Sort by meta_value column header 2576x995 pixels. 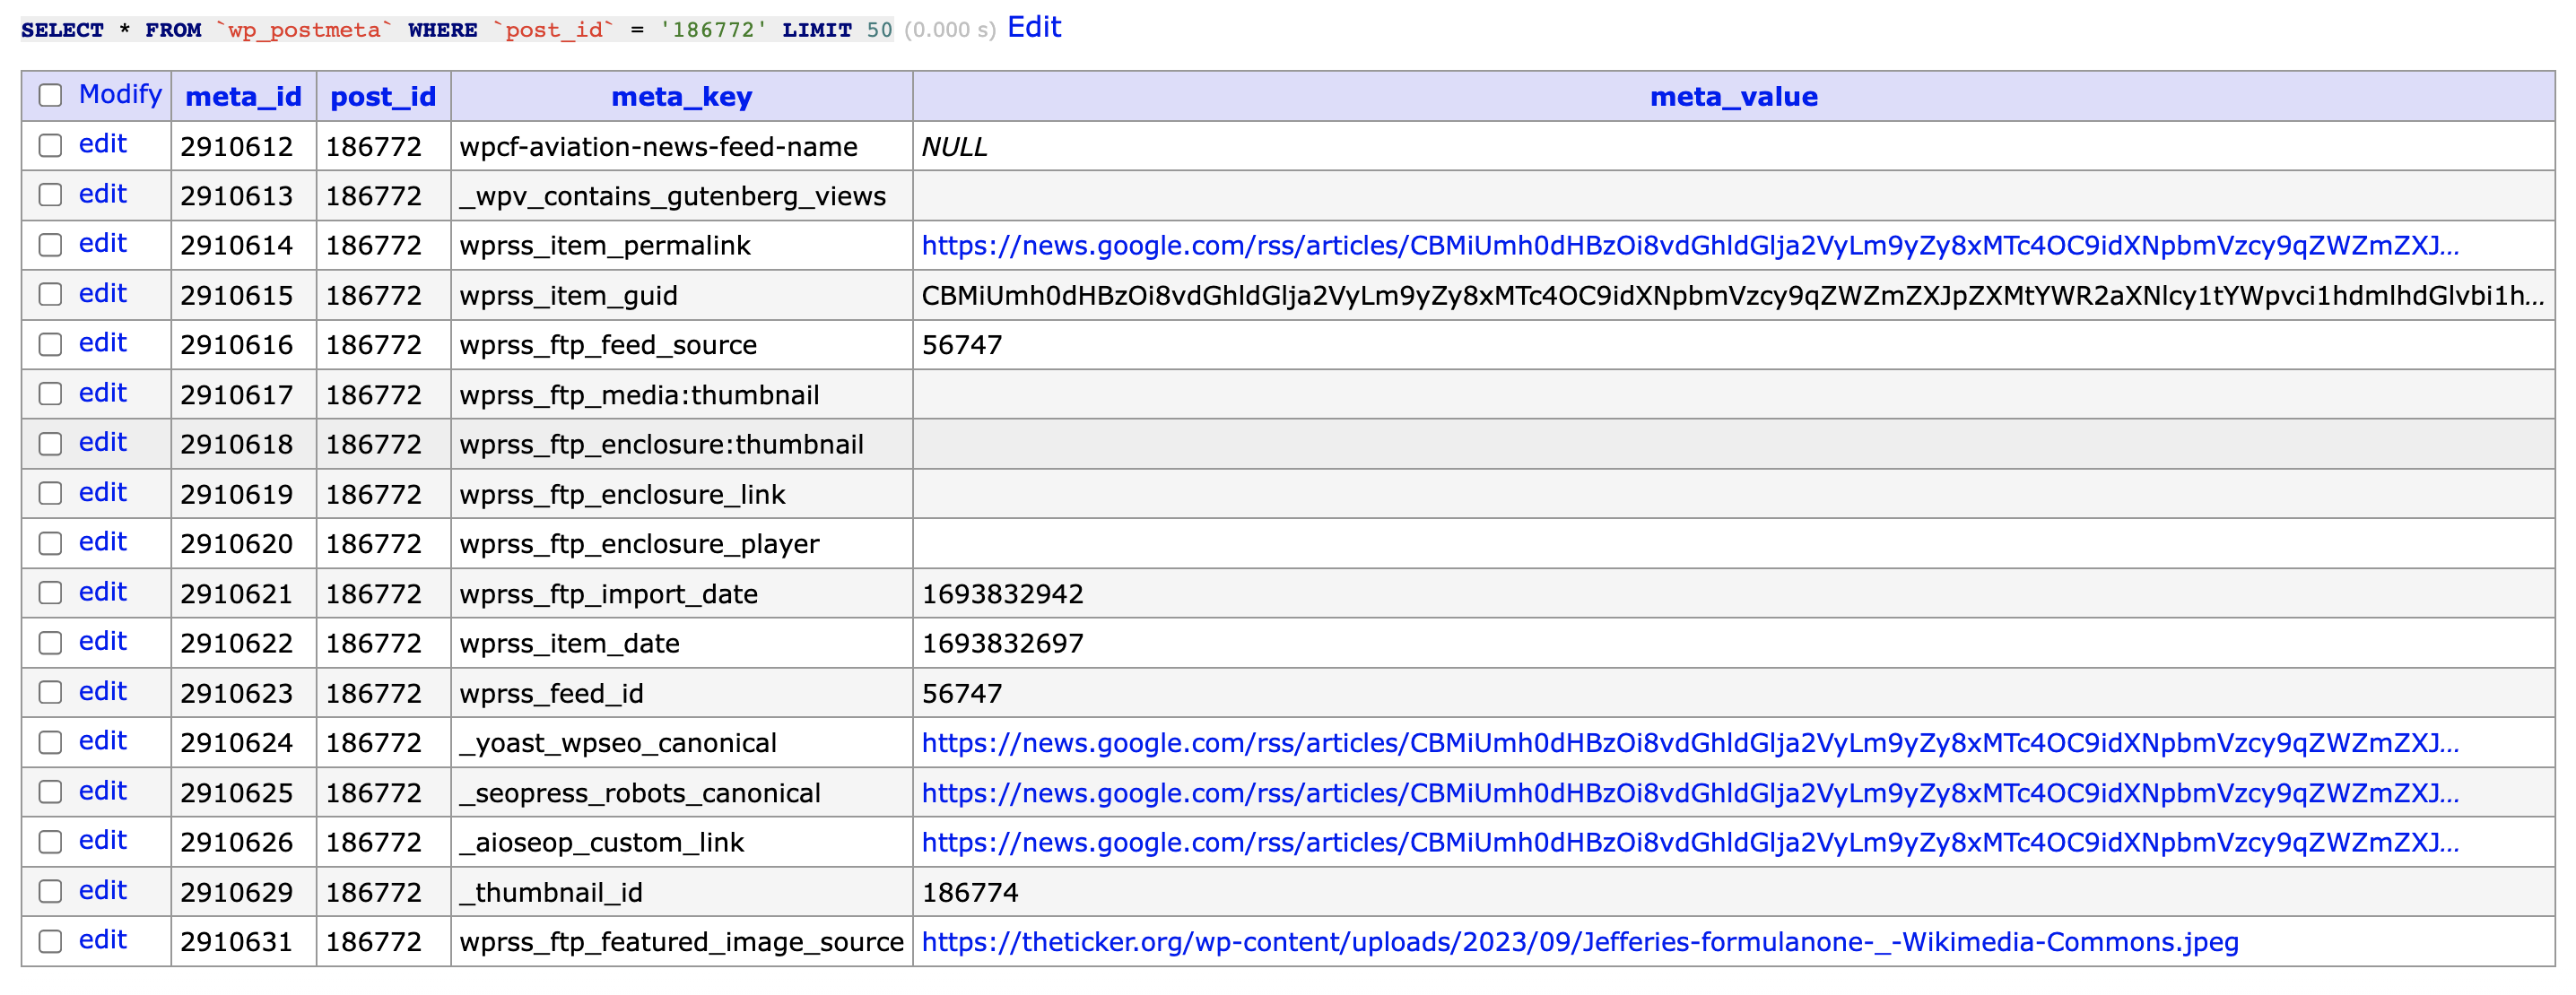coord(1734,97)
